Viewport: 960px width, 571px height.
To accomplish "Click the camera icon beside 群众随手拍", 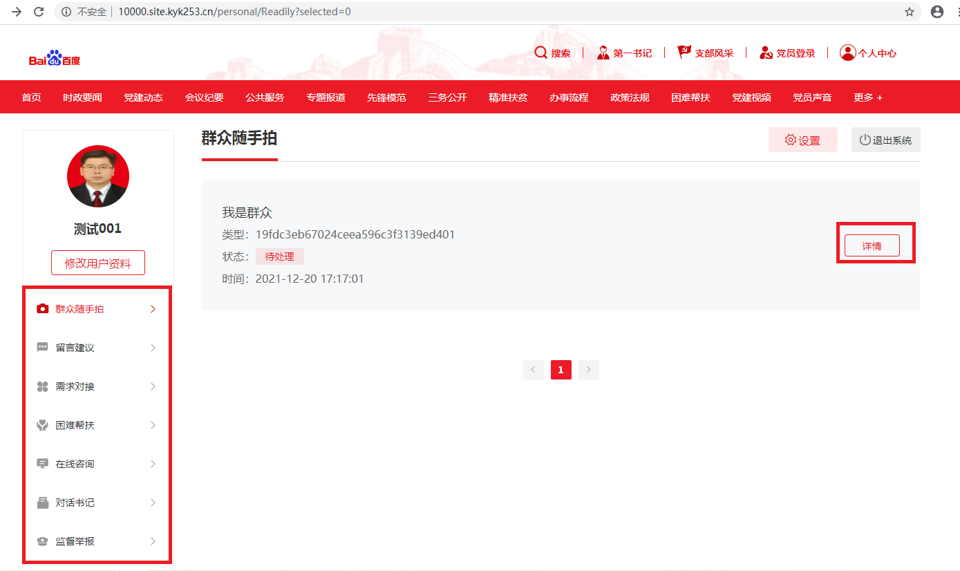I will (42, 309).
